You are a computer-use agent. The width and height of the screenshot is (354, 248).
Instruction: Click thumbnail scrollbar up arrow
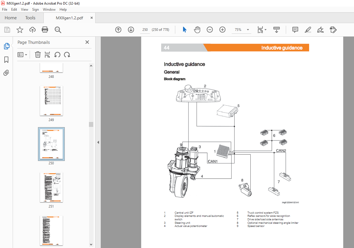point(91,66)
